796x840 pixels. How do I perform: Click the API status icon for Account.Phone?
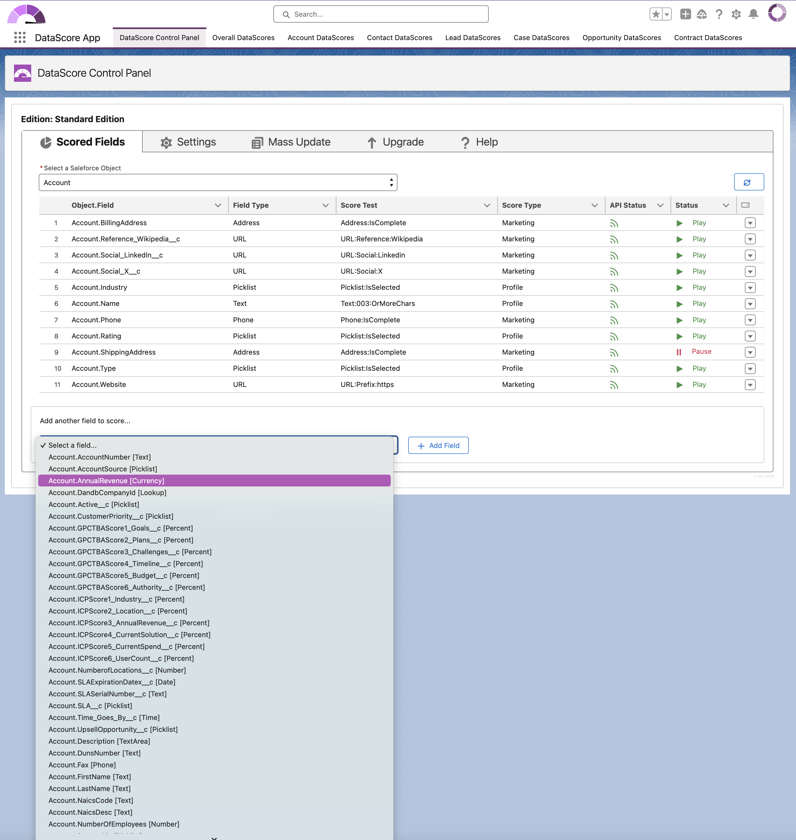614,320
